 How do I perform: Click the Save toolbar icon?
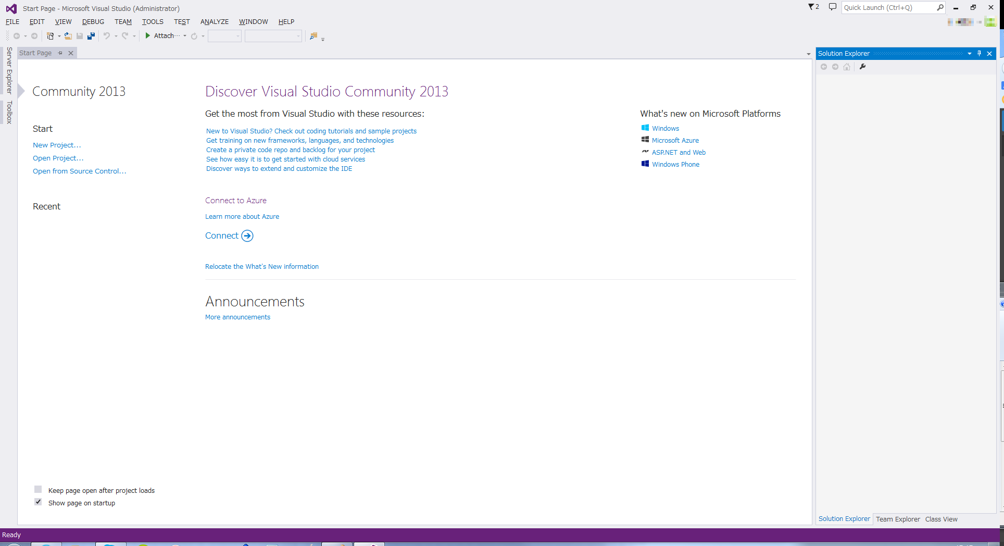pyautogui.click(x=80, y=36)
